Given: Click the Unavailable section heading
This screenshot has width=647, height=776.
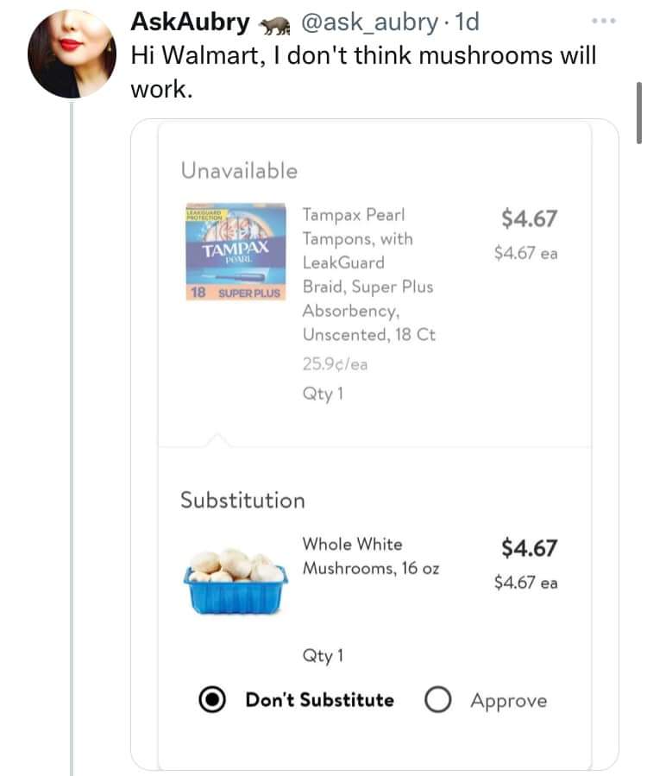Looking at the screenshot, I should [239, 171].
